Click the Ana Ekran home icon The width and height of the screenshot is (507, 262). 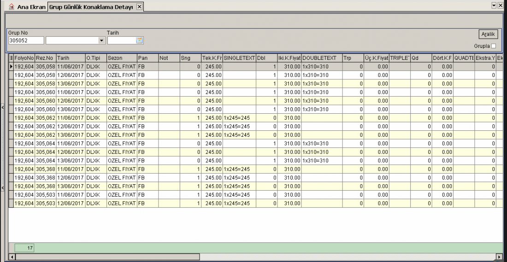pos(12,6)
